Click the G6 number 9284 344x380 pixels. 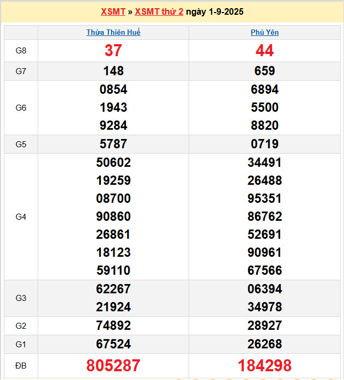(113, 125)
